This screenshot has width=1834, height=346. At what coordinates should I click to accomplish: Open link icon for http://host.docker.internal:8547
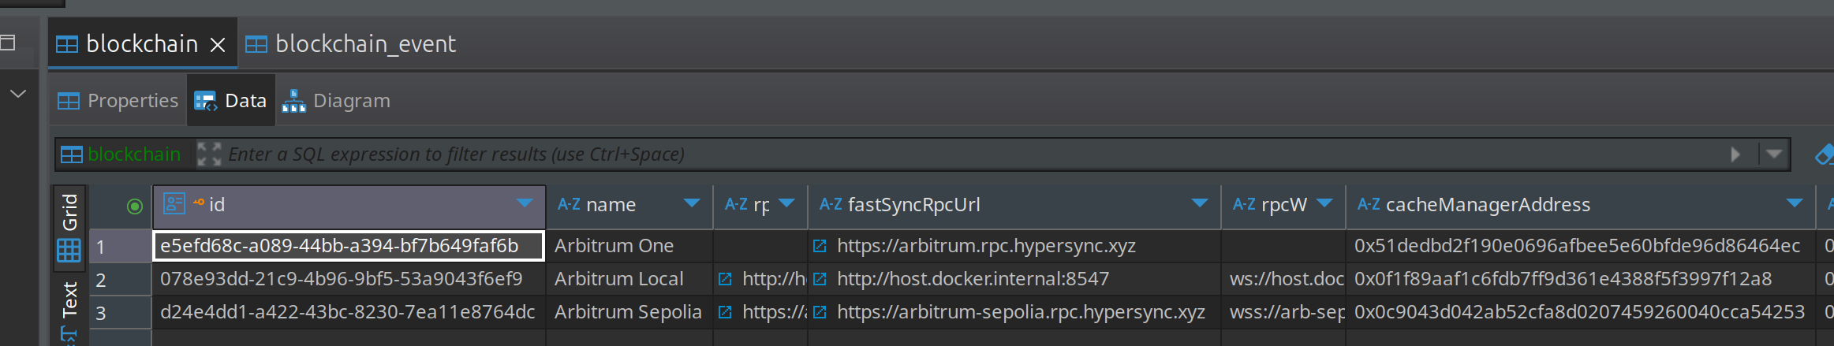820,279
